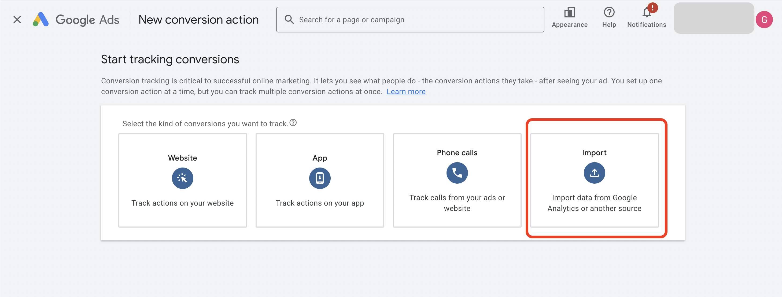782x297 pixels.
Task: Select Import data from Google Analytics text
Action: [594, 203]
